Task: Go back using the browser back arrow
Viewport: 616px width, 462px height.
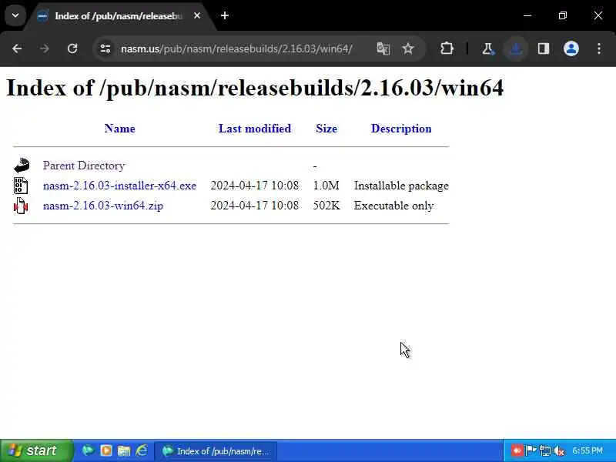Action: (x=17, y=49)
